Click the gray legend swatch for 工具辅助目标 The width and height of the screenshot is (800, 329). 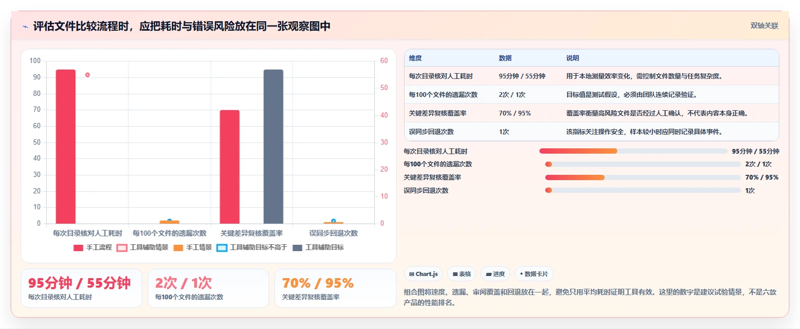point(297,247)
